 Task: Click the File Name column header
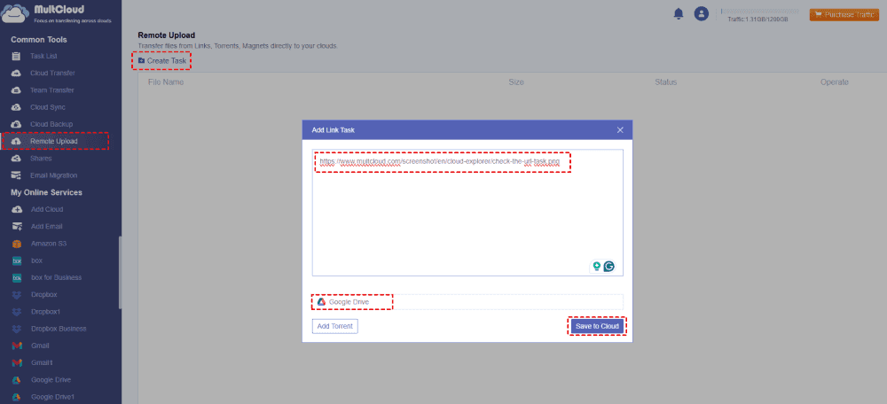click(166, 82)
